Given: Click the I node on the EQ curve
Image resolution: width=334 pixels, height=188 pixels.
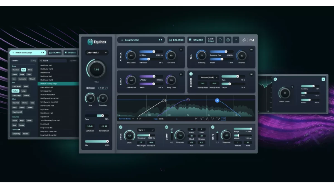Looking at the screenshot, I should [x=164, y=100].
